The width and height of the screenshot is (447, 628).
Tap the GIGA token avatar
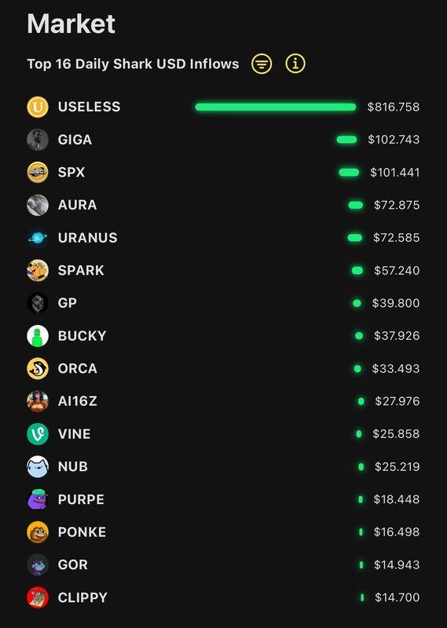pos(38,140)
